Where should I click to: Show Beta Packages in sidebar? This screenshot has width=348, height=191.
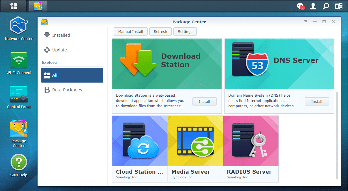(x=67, y=90)
